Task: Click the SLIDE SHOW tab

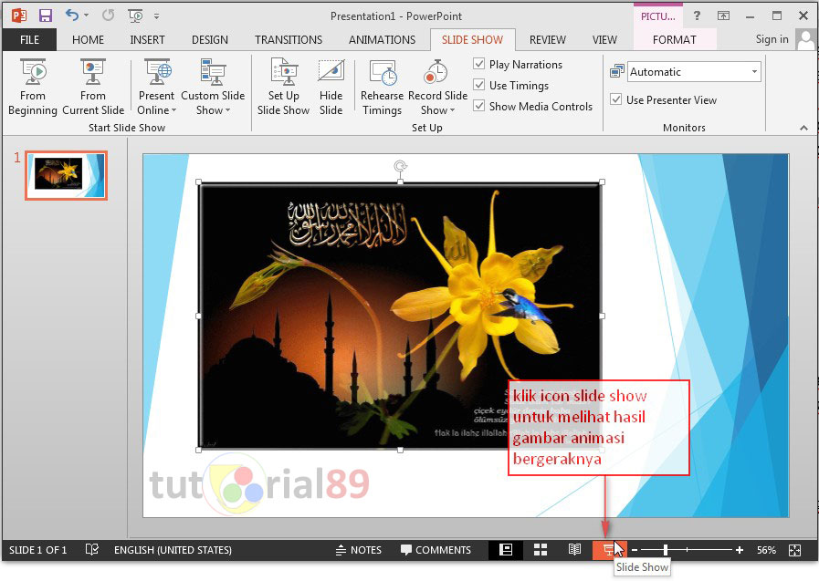Action: (x=472, y=39)
